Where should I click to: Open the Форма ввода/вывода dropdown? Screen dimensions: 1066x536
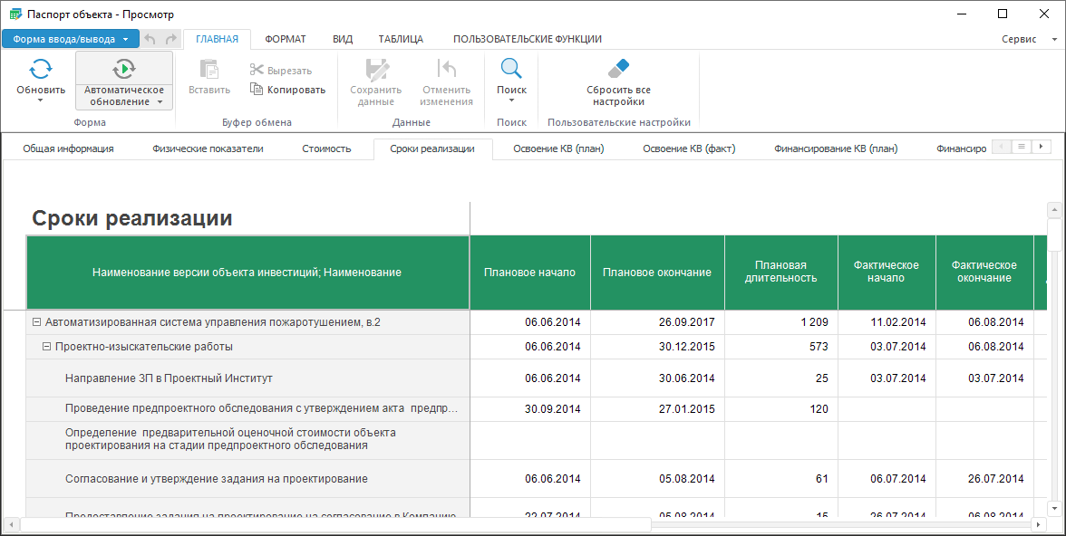click(x=71, y=39)
